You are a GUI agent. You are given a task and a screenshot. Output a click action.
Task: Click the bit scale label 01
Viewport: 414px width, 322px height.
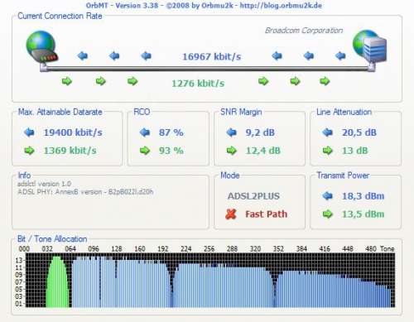pyautogui.click(x=19, y=304)
